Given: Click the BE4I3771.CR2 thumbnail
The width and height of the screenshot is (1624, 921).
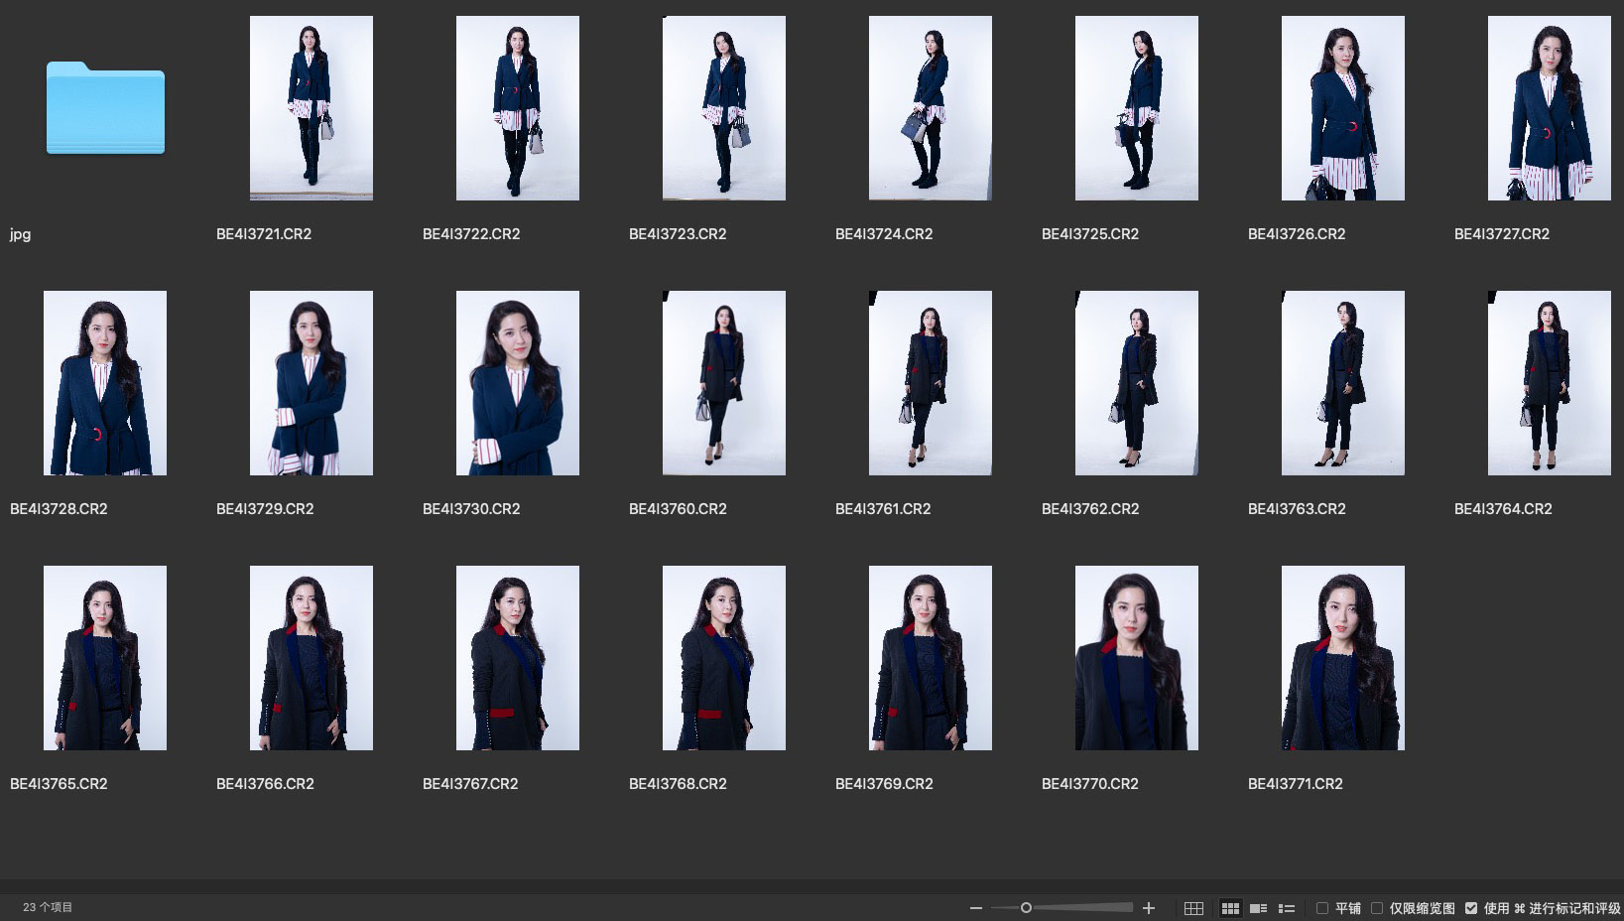Looking at the screenshot, I should 1342,658.
